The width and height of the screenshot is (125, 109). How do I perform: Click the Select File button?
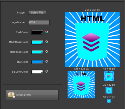[37, 13]
